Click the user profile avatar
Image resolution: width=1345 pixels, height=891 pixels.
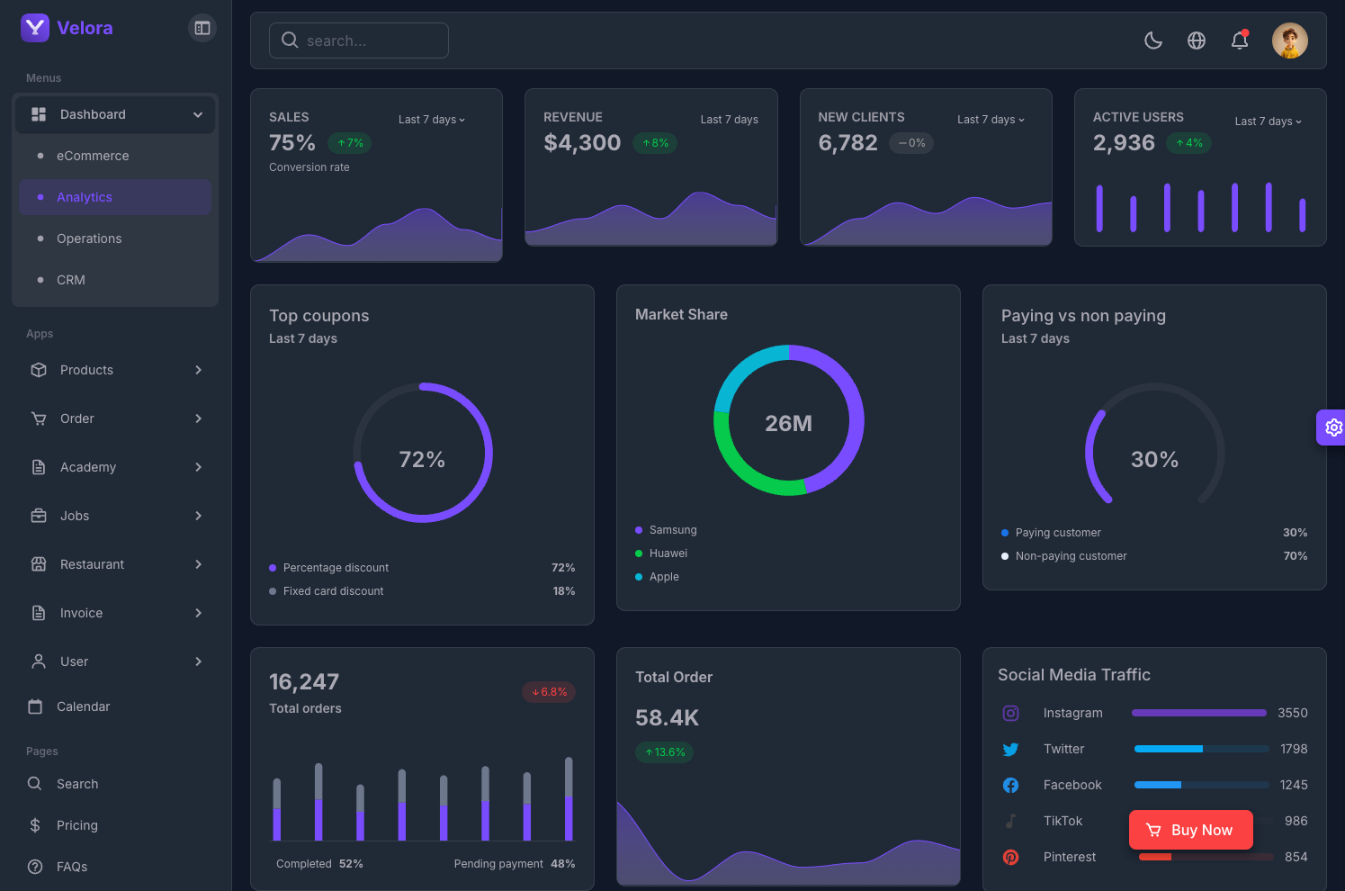click(1289, 40)
